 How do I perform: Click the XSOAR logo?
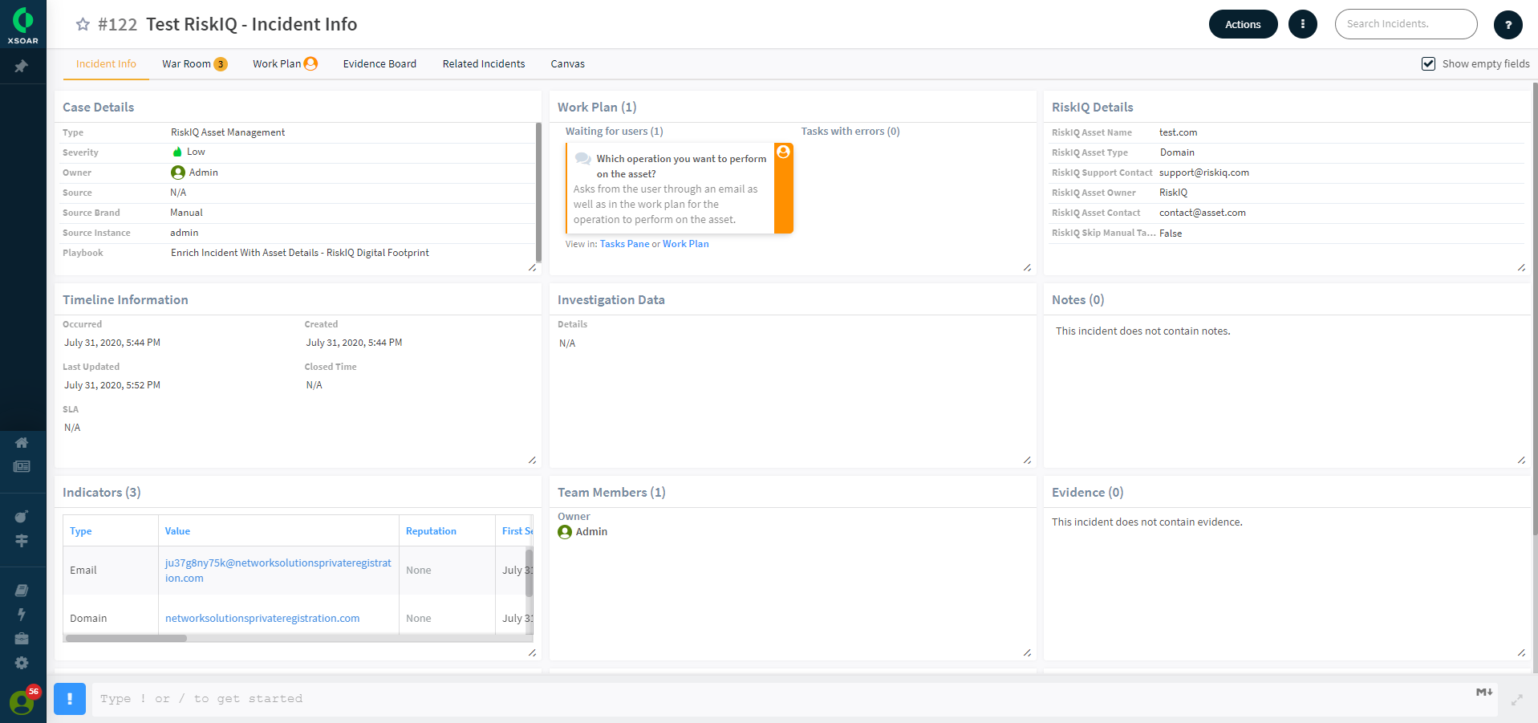coord(23,25)
